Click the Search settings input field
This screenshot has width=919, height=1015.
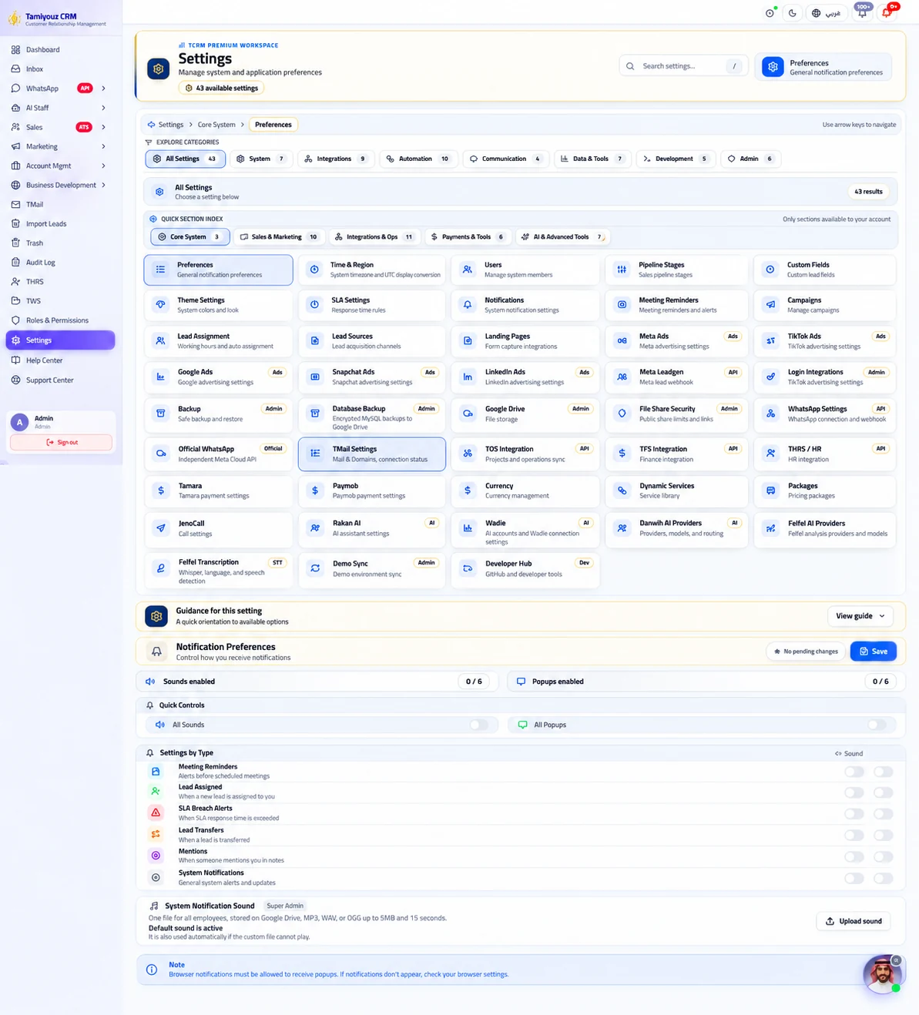(683, 66)
